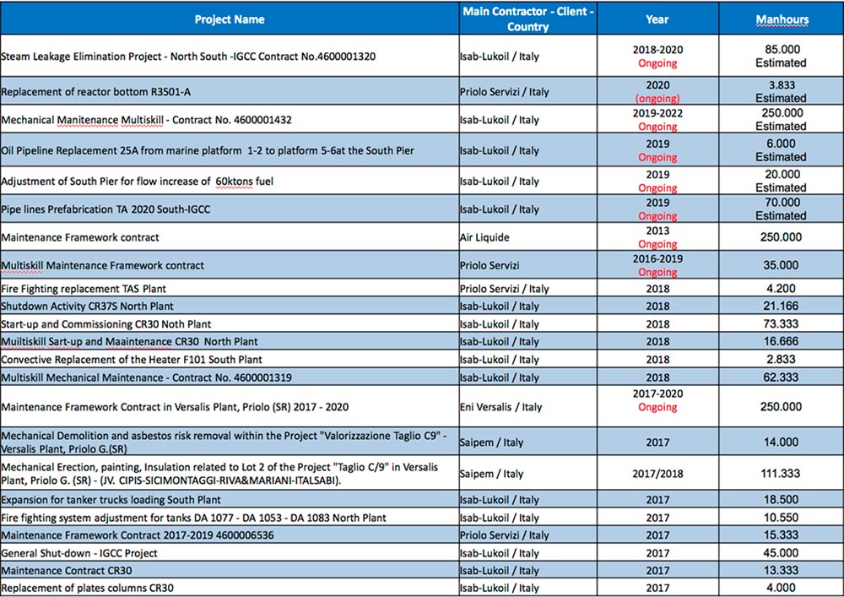This screenshot has height=597, width=844.
Task: Select 'Adjustment of South Pier' project cell
Action: [x=230, y=181]
